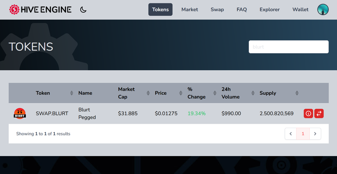Focus the token search field
Image resolution: width=337 pixels, height=174 pixels.
pyautogui.click(x=289, y=47)
